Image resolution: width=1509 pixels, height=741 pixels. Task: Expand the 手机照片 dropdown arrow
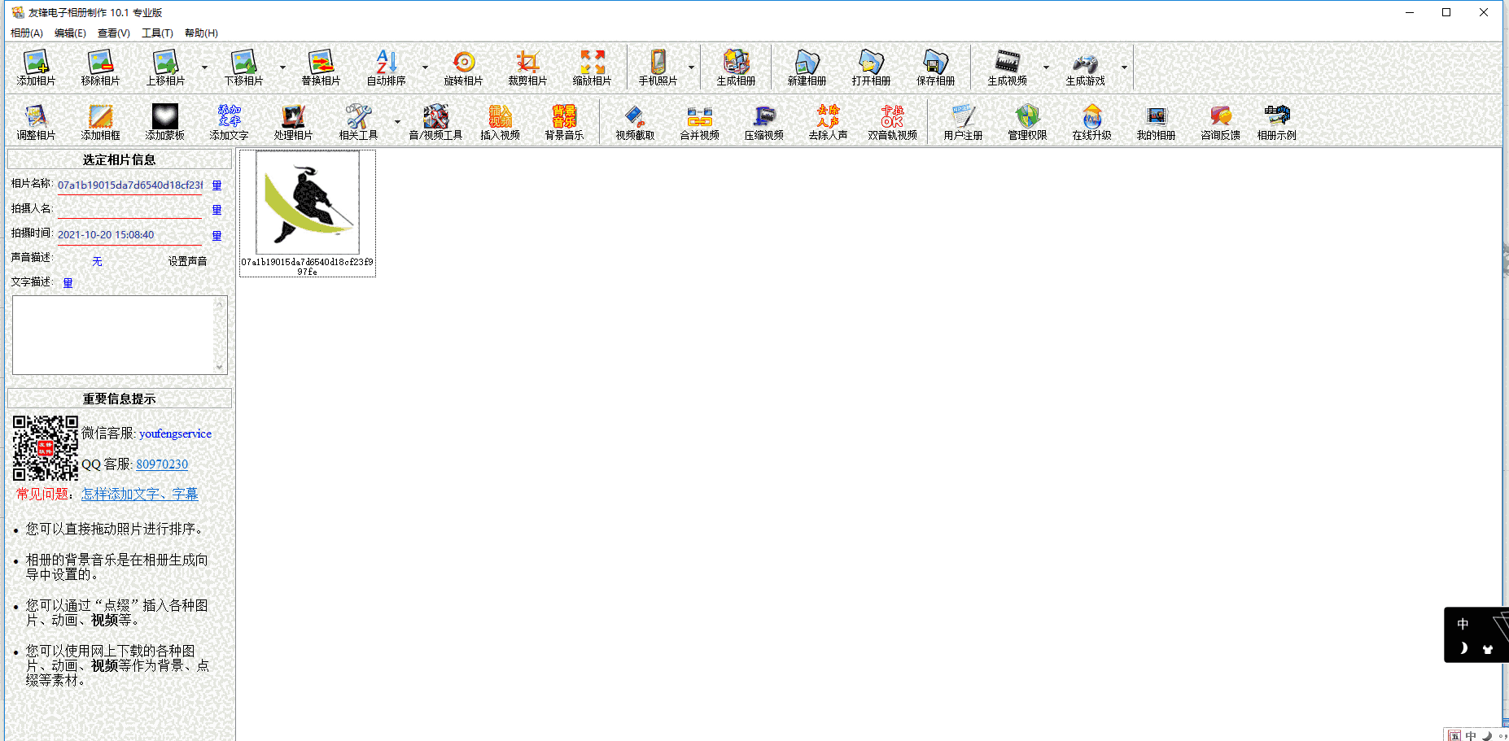pyautogui.click(x=692, y=68)
